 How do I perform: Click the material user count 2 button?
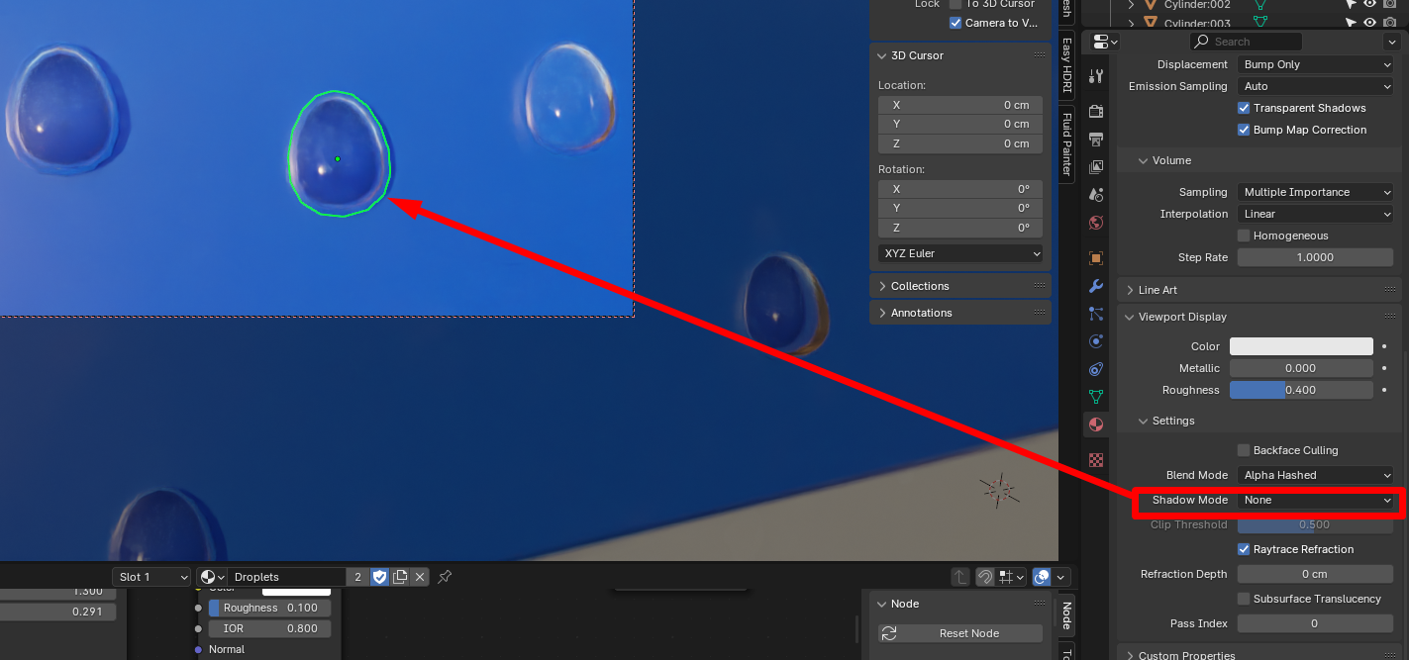(357, 577)
